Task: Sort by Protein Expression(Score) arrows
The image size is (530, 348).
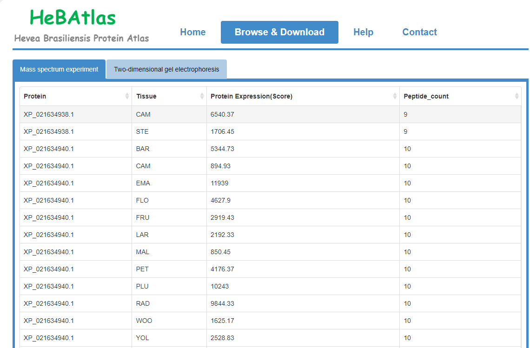Action: coord(395,96)
